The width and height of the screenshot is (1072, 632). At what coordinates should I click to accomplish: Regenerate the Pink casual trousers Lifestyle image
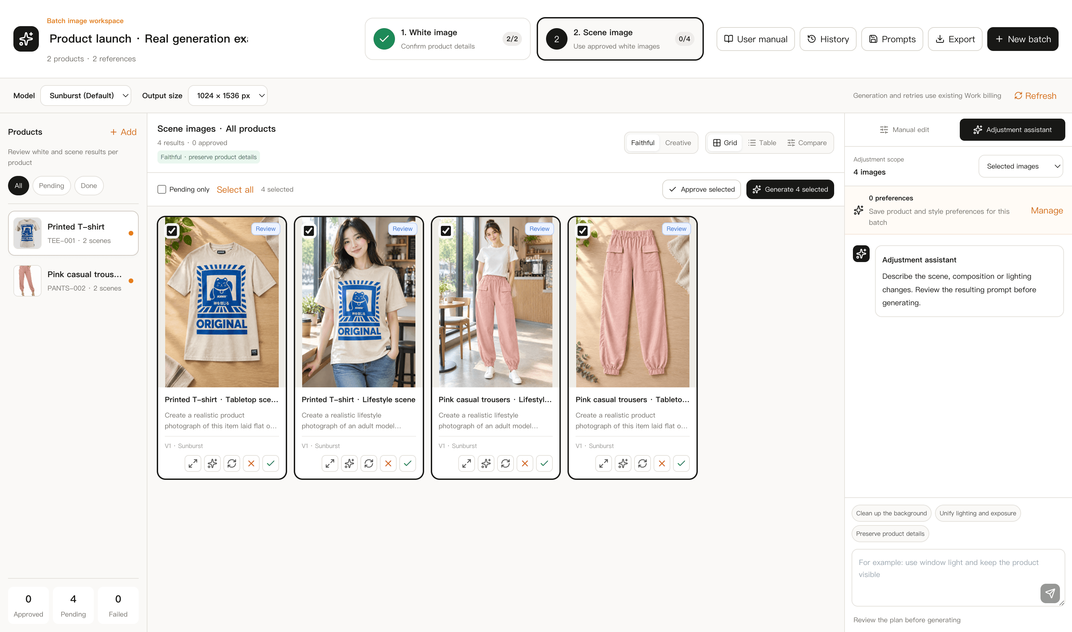[505, 463]
